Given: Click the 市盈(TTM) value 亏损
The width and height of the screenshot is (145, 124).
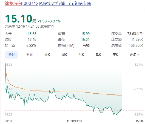Looking at the screenshot, I should (x=86, y=45).
